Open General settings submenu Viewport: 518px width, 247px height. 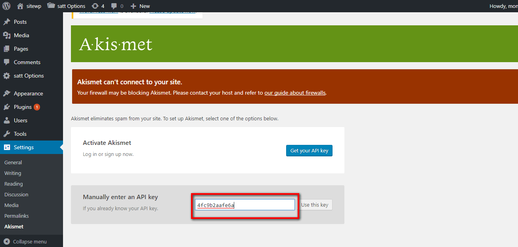coord(13,163)
